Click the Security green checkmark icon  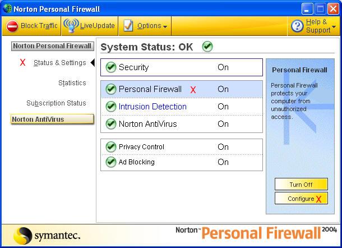pyautogui.click(x=110, y=67)
